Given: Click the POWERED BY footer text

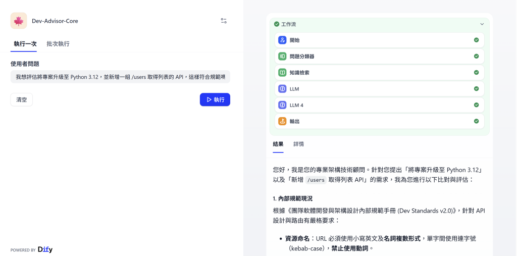Looking at the screenshot, I should (x=23, y=250).
